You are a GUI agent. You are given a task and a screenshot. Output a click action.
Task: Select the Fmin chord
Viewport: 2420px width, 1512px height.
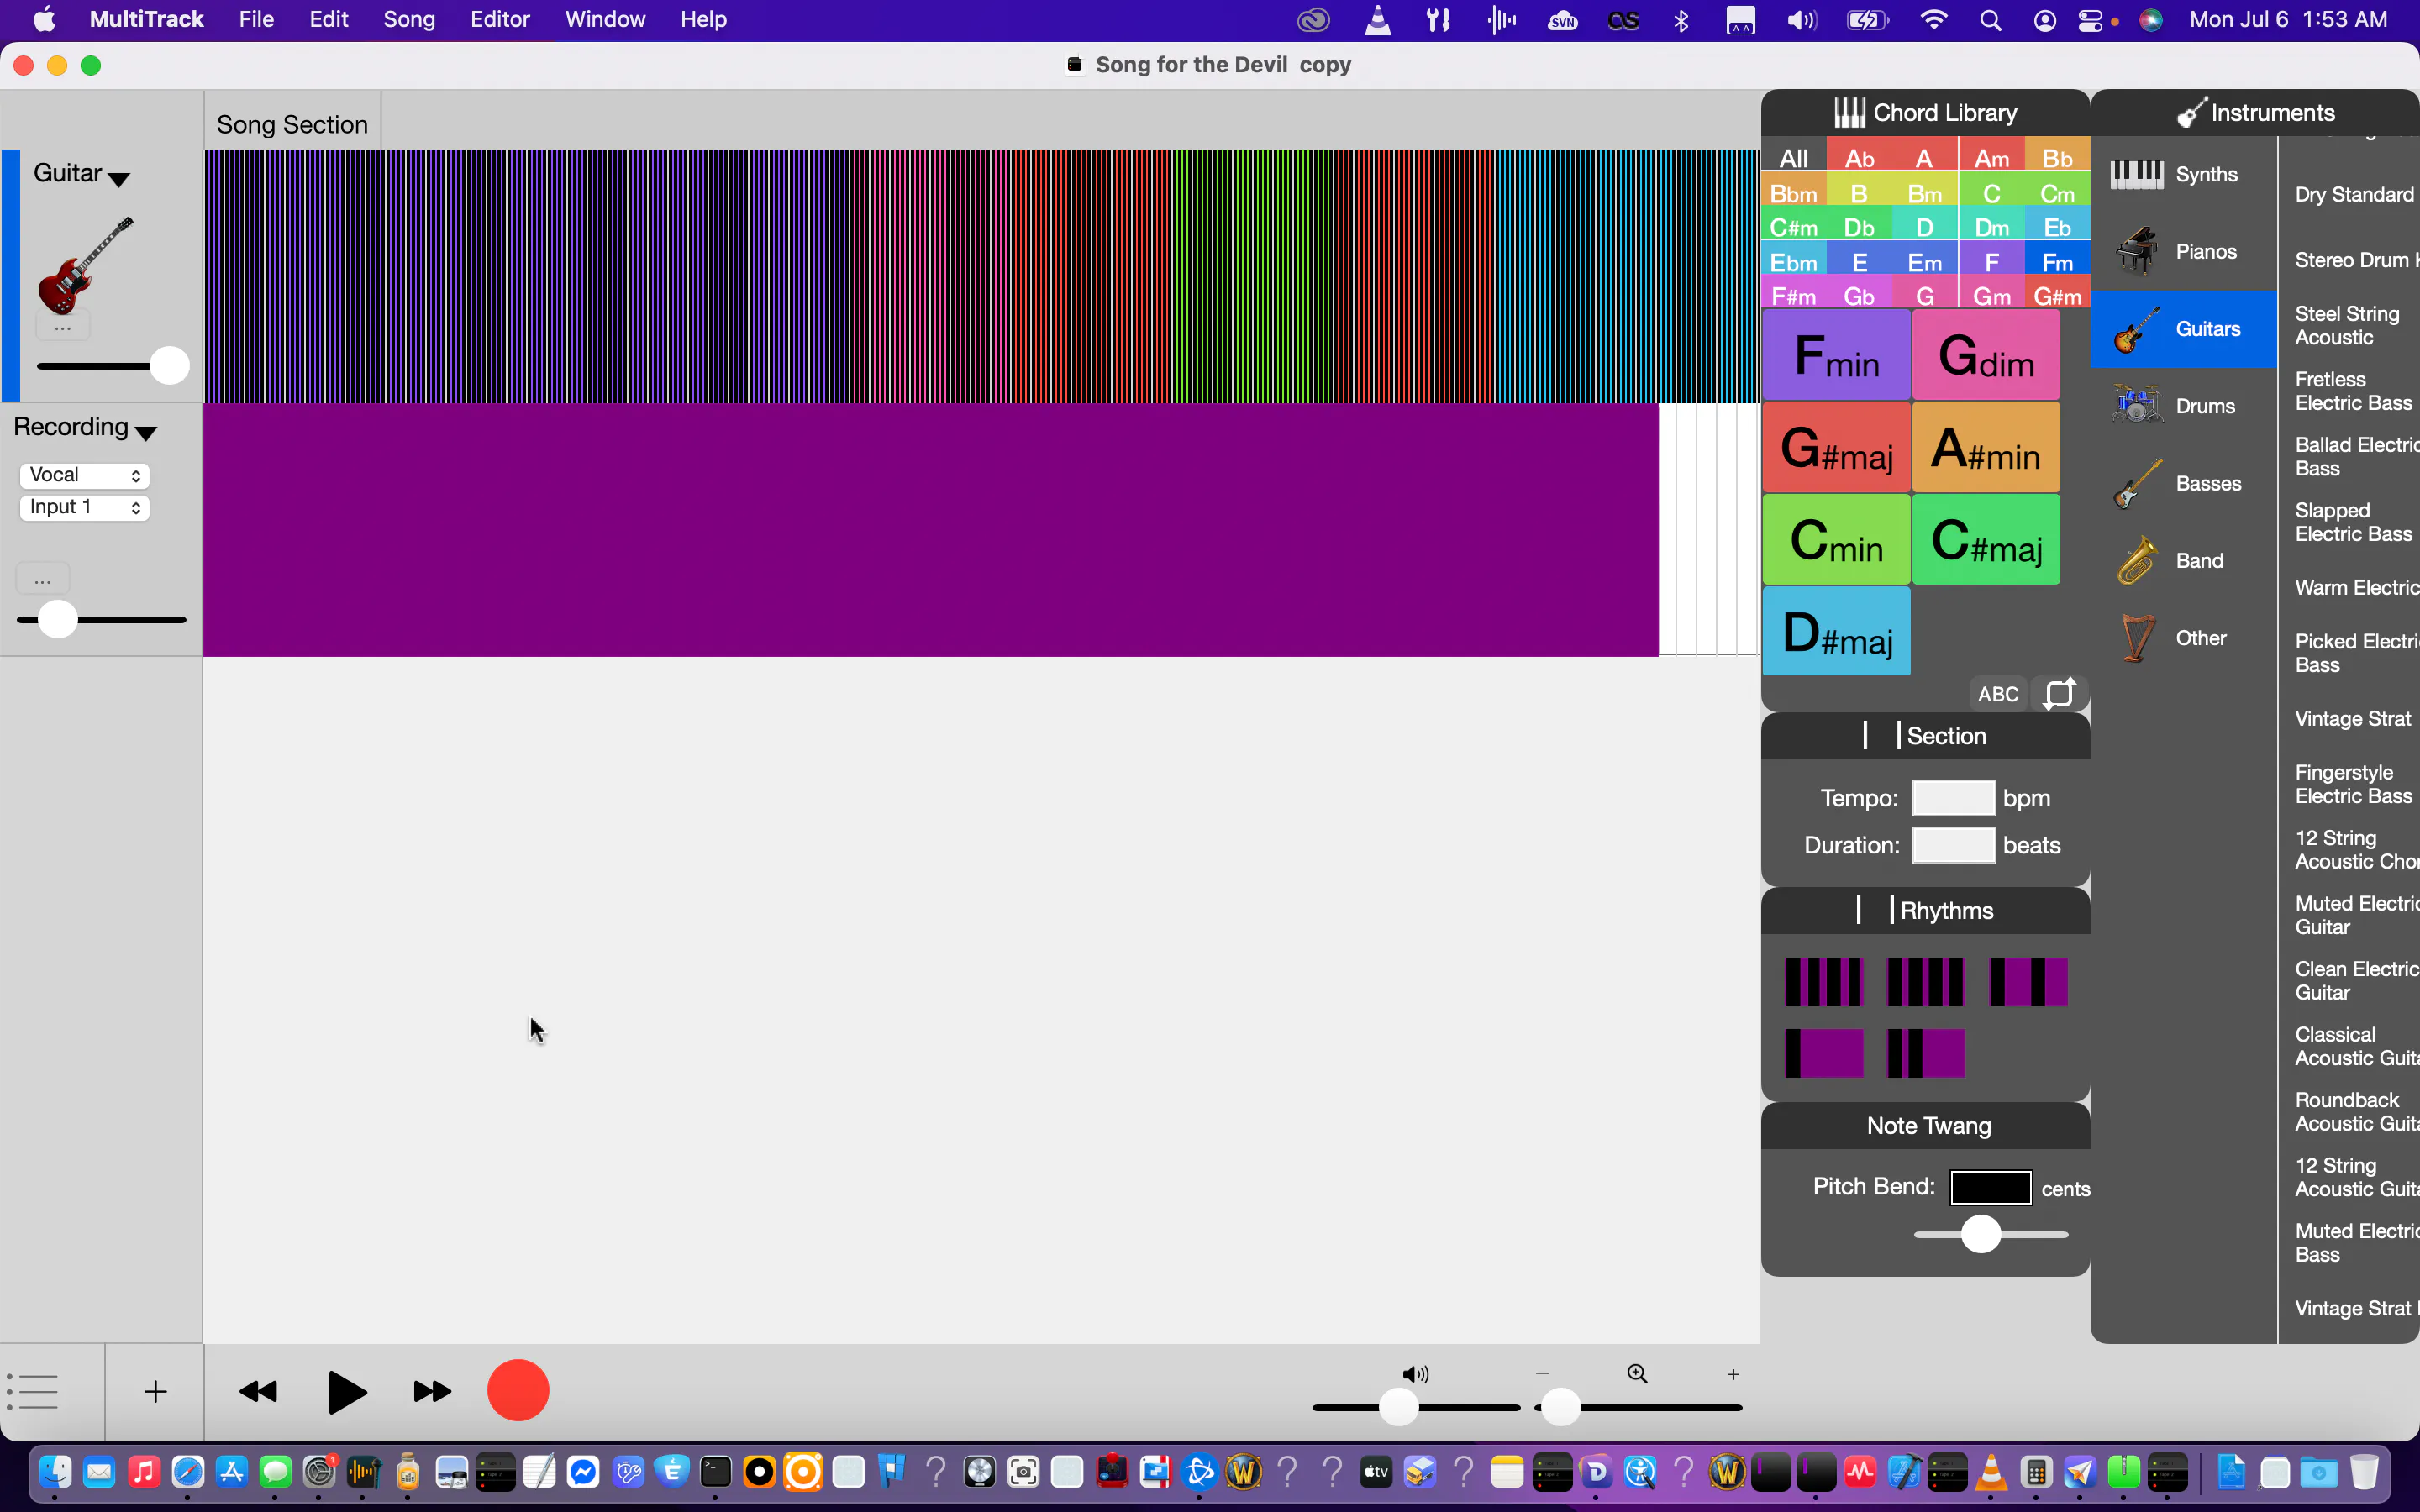click(1837, 355)
